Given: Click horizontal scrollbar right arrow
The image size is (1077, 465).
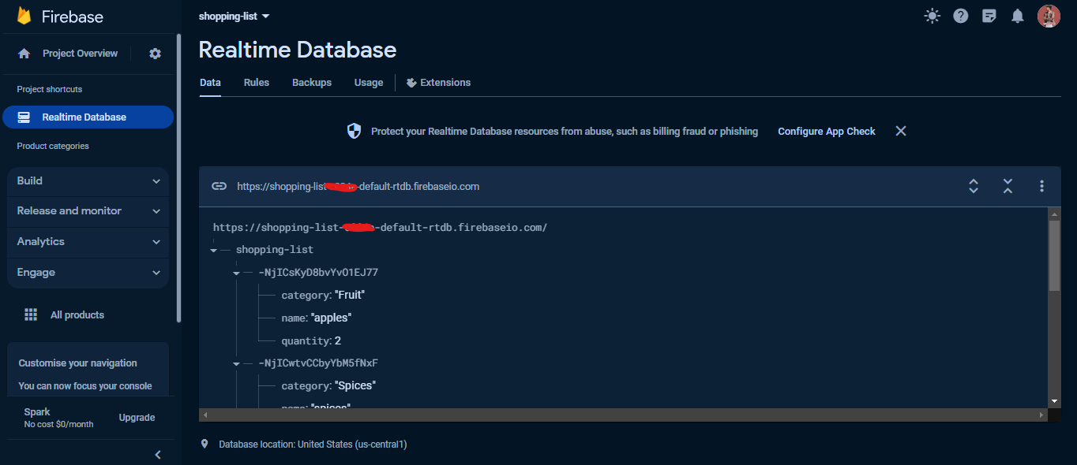Looking at the screenshot, I should click(1043, 415).
